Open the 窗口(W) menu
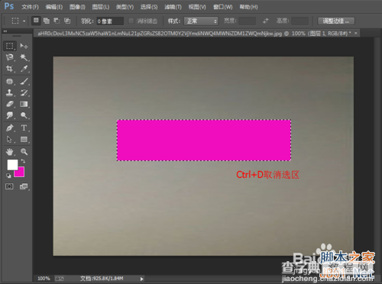Viewport: 382px width, 284px height. tap(223, 7)
